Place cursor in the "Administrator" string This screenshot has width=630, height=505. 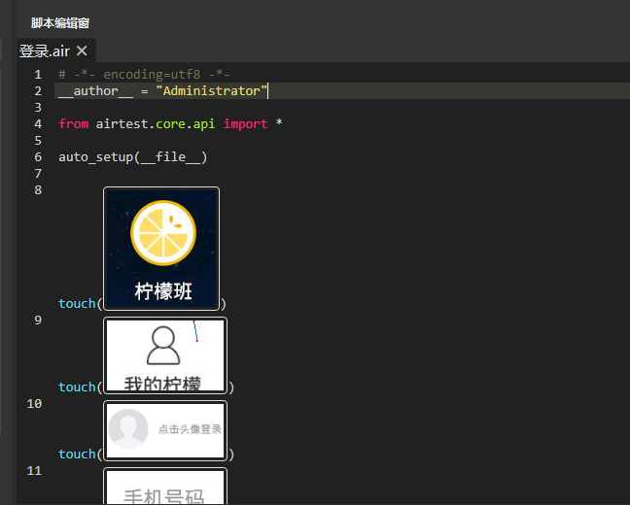coord(211,91)
